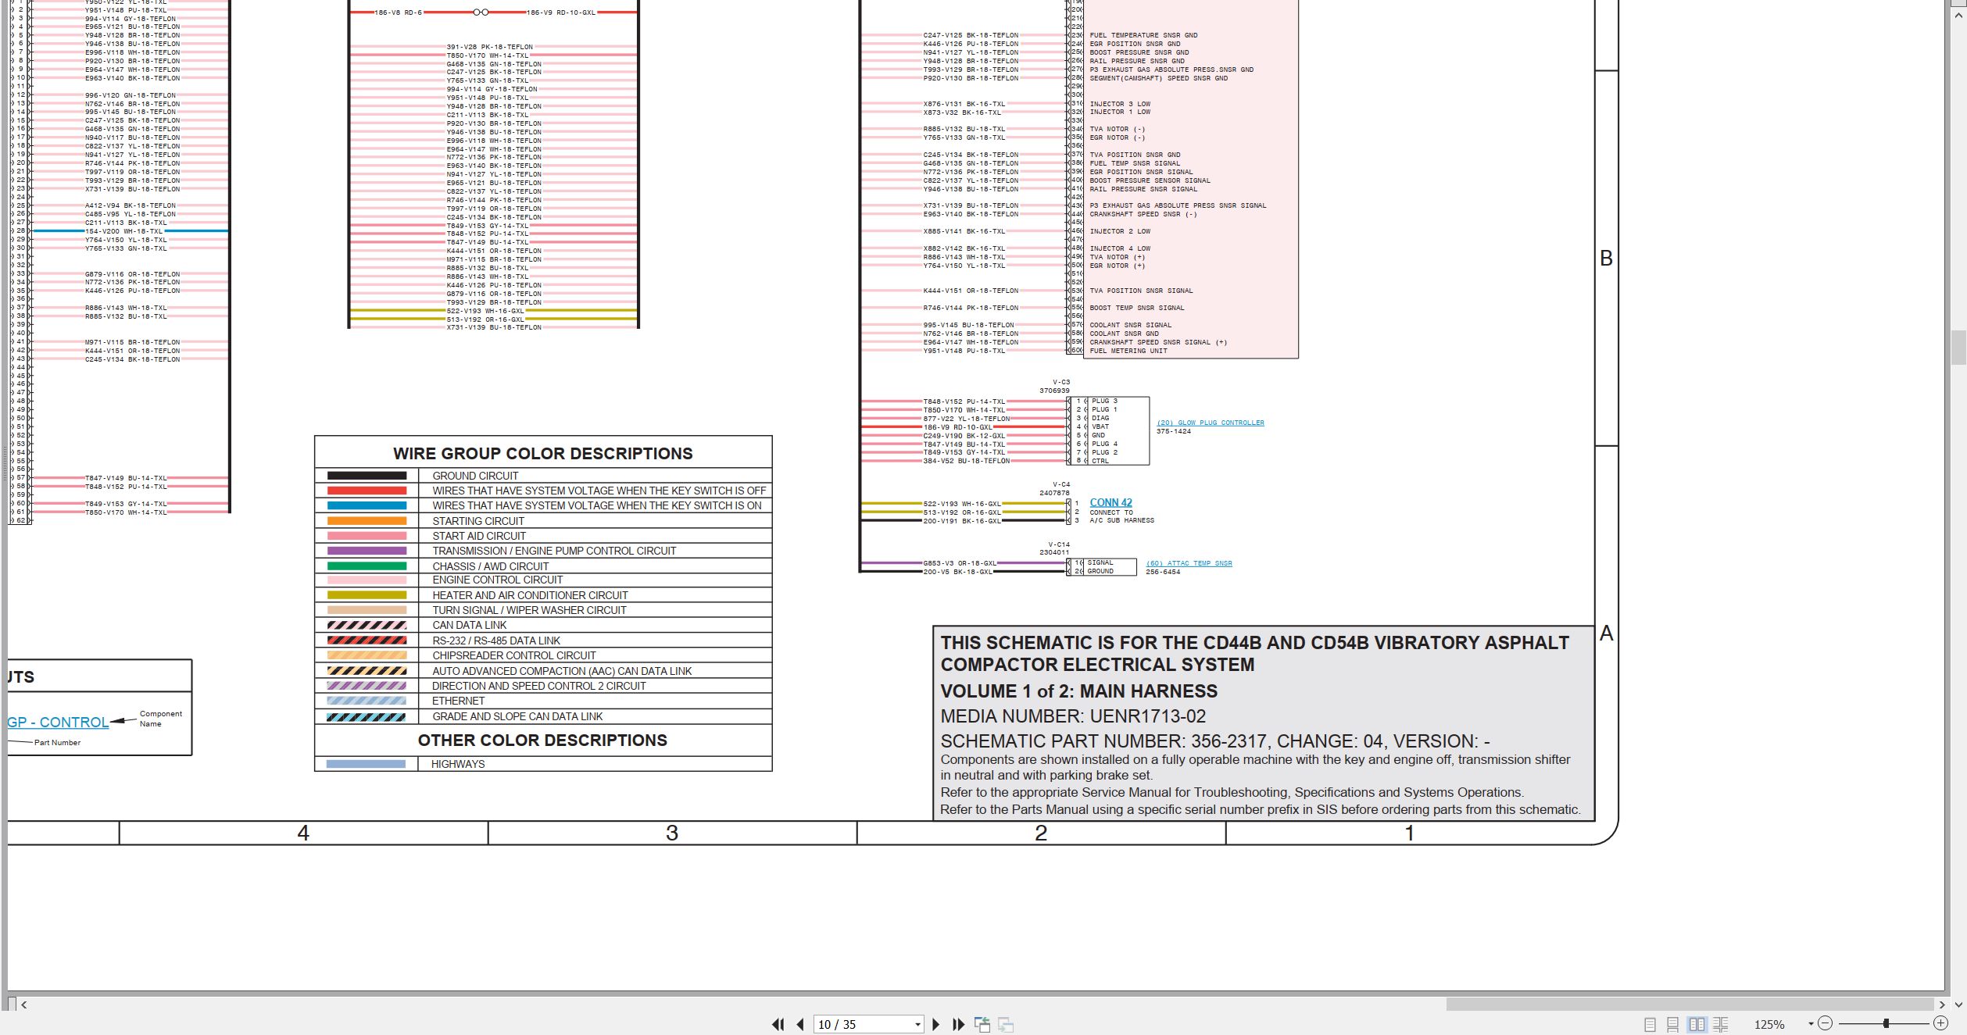The image size is (1967, 1035).
Task: Click the zoom slider handle
Action: tap(1886, 1023)
